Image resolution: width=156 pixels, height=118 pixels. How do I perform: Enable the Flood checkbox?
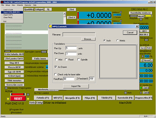click(x=66, y=59)
